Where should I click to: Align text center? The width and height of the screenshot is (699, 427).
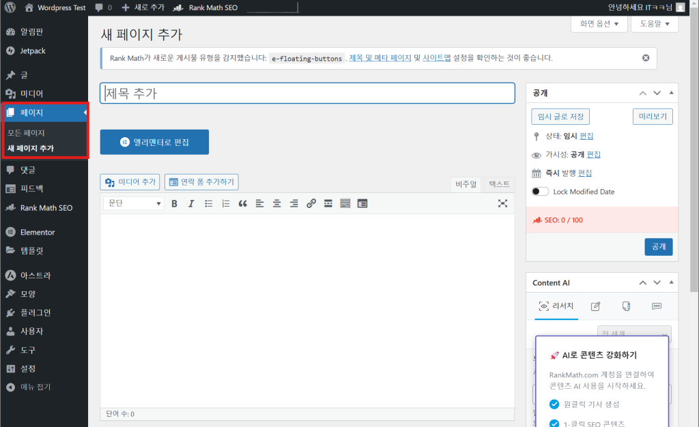click(x=277, y=203)
